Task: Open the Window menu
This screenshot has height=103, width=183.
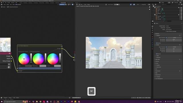Action: (x=13, y=3)
